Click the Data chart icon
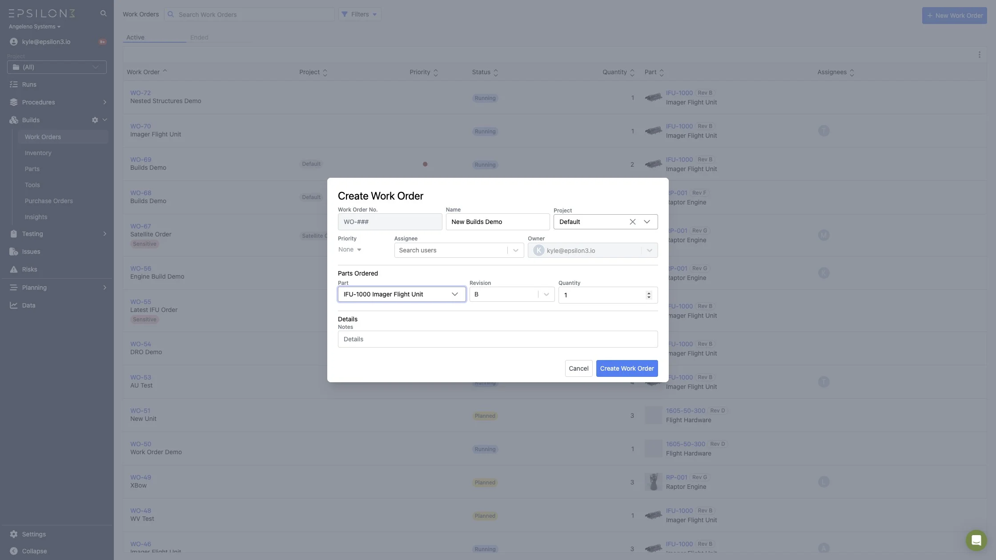The width and height of the screenshot is (996, 560). click(x=14, y=305)
